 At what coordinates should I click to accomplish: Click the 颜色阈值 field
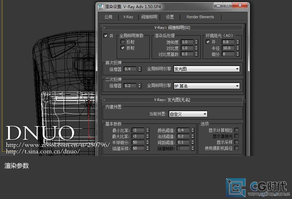183,130
